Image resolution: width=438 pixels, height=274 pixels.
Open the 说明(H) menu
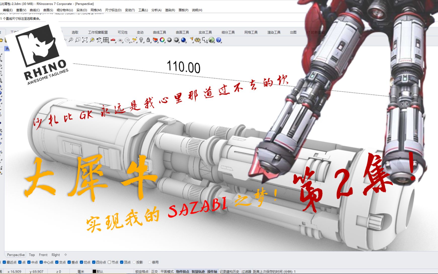197,10
